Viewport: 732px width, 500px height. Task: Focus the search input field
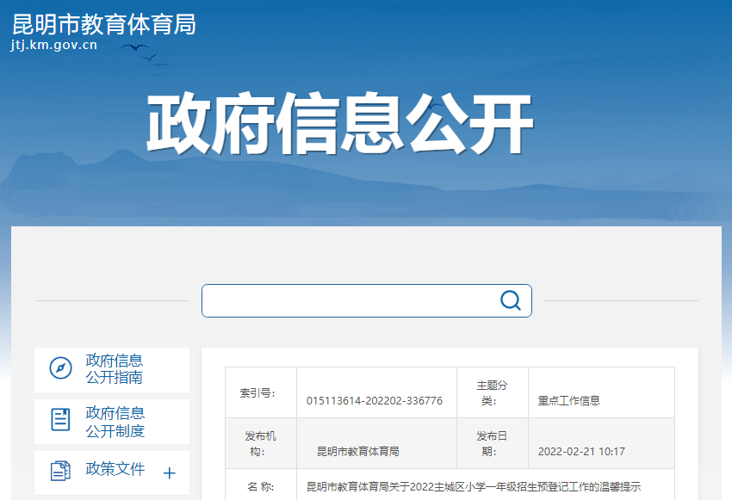[x=349, y=300]
